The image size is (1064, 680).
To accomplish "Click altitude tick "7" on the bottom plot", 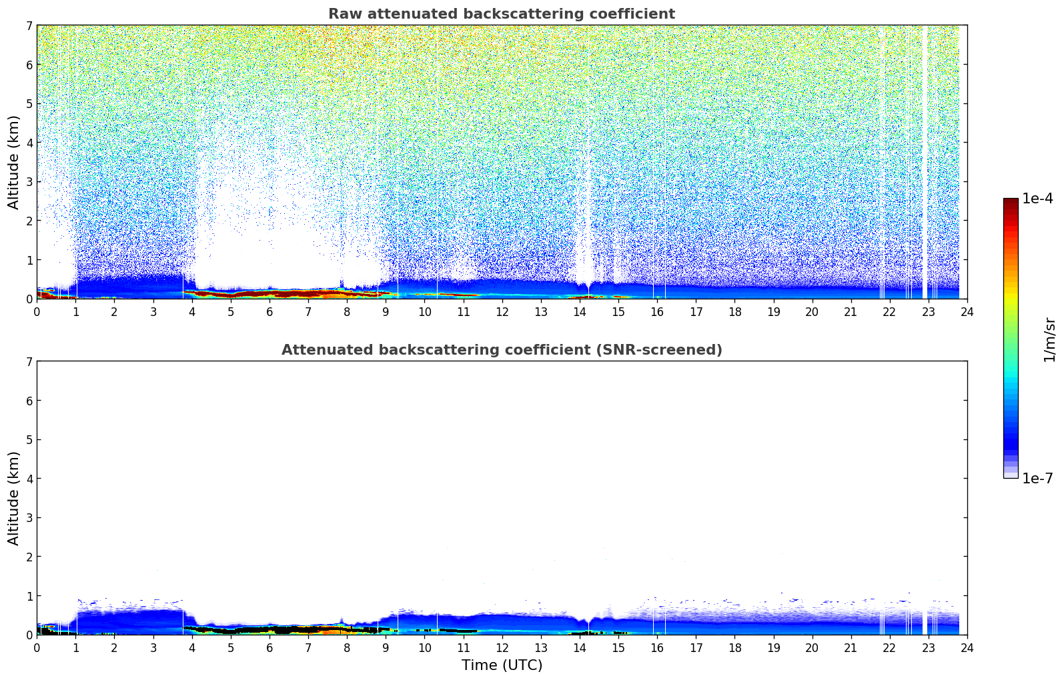I will pos(29,361).
